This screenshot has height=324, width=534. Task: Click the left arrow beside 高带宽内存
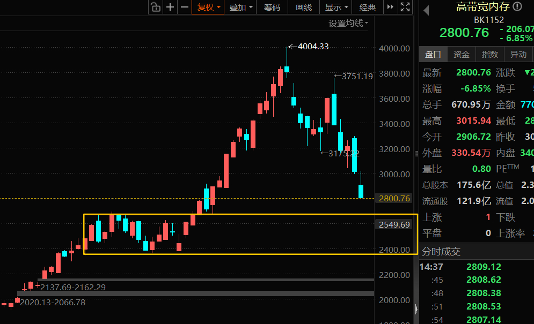click(x=426, y=11)
